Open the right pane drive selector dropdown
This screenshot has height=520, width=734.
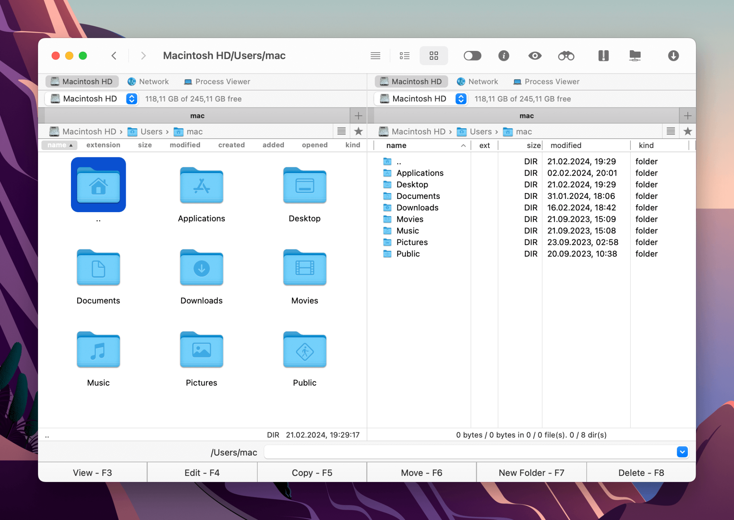click(x=461, y=99)
